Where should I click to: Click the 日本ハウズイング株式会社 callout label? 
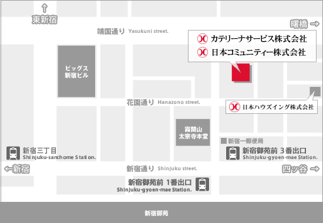pyautogui.click(x=271, y=107)
